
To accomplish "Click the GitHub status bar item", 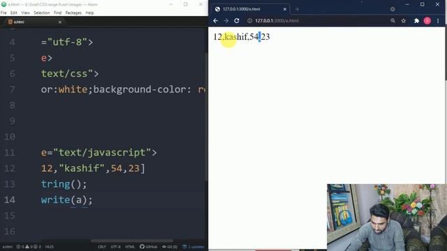I will [149, 247].
